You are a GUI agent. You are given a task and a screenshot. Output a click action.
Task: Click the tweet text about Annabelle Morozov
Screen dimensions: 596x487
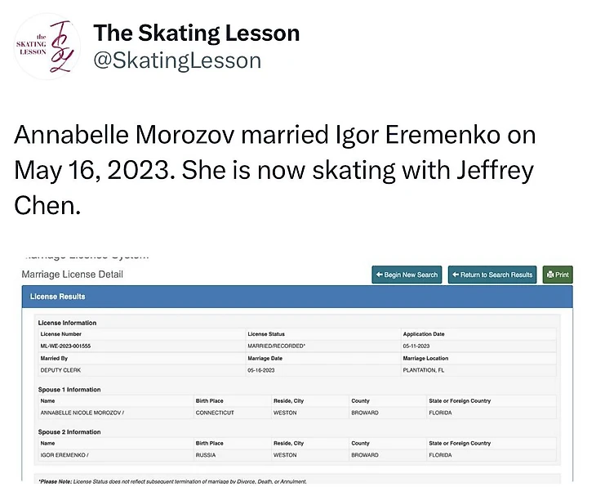click(x=276, y=170)
